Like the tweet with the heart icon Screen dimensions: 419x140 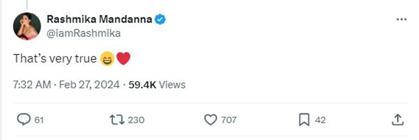pyautogui.click(x=210, y=120)
